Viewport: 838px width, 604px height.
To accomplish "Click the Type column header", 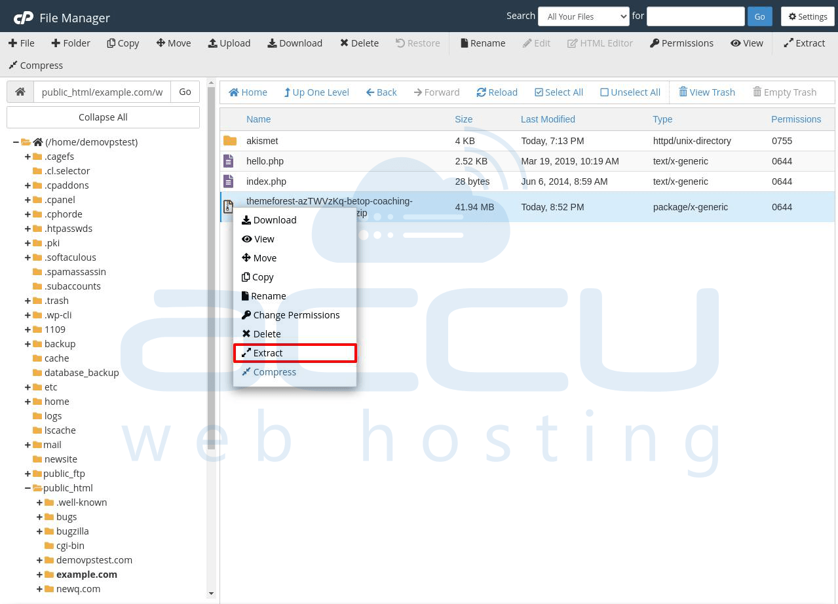I will [662, 119].
